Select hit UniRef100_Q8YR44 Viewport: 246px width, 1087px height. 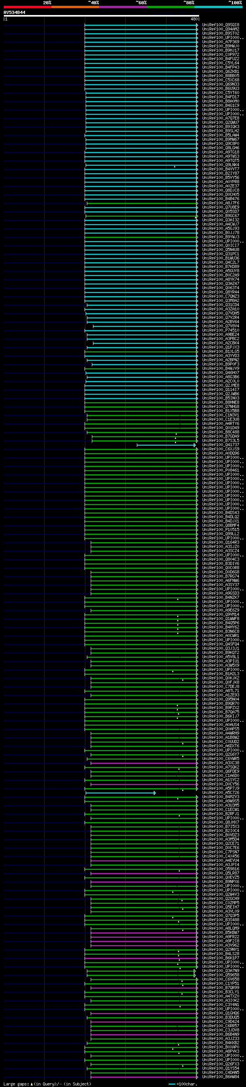221,292
